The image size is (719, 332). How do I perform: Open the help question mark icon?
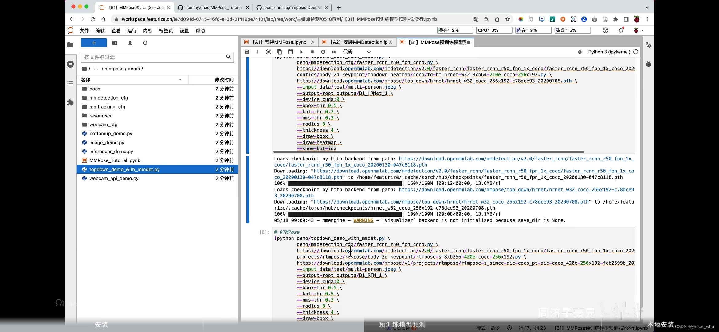[x=605, y=30]
